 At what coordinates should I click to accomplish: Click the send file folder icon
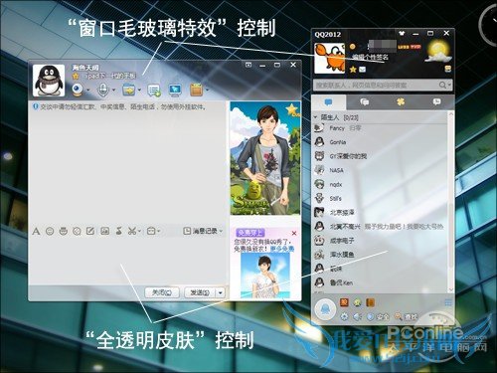coord(128,90)
